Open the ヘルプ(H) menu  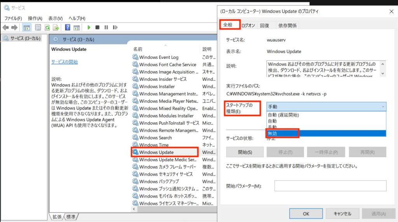coord(77,18)
